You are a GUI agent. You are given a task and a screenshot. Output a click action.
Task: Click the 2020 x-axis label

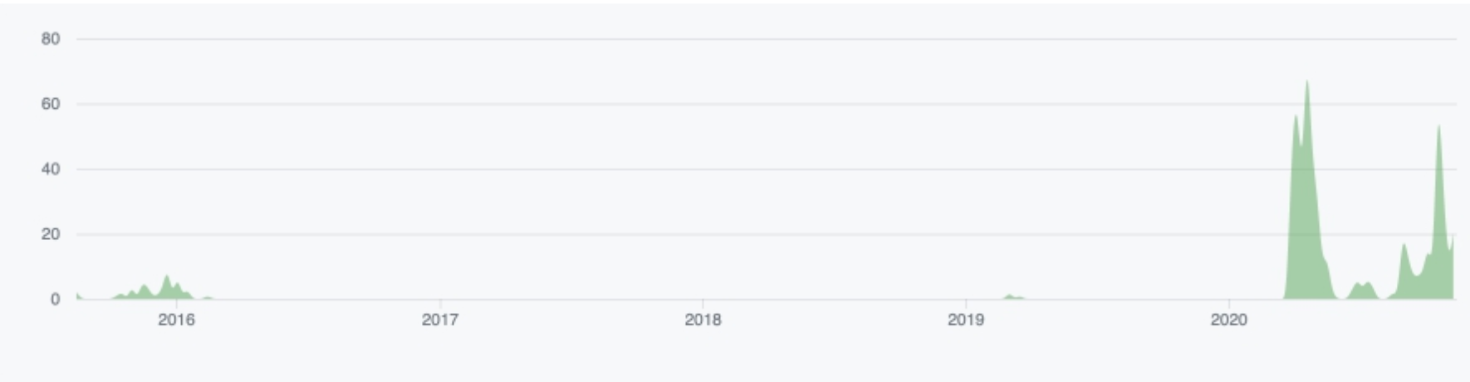[1229, 320]
